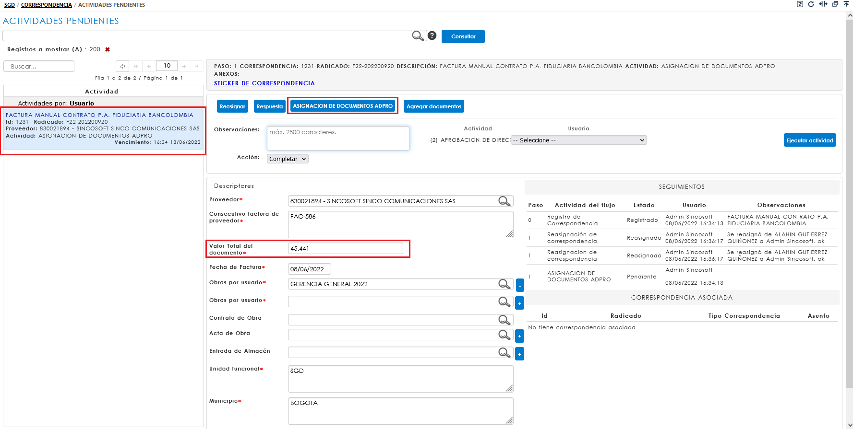This screenshot has height=429, width=853.
Task: Click SGD breadcrumb link
Action: coord(10,5)
